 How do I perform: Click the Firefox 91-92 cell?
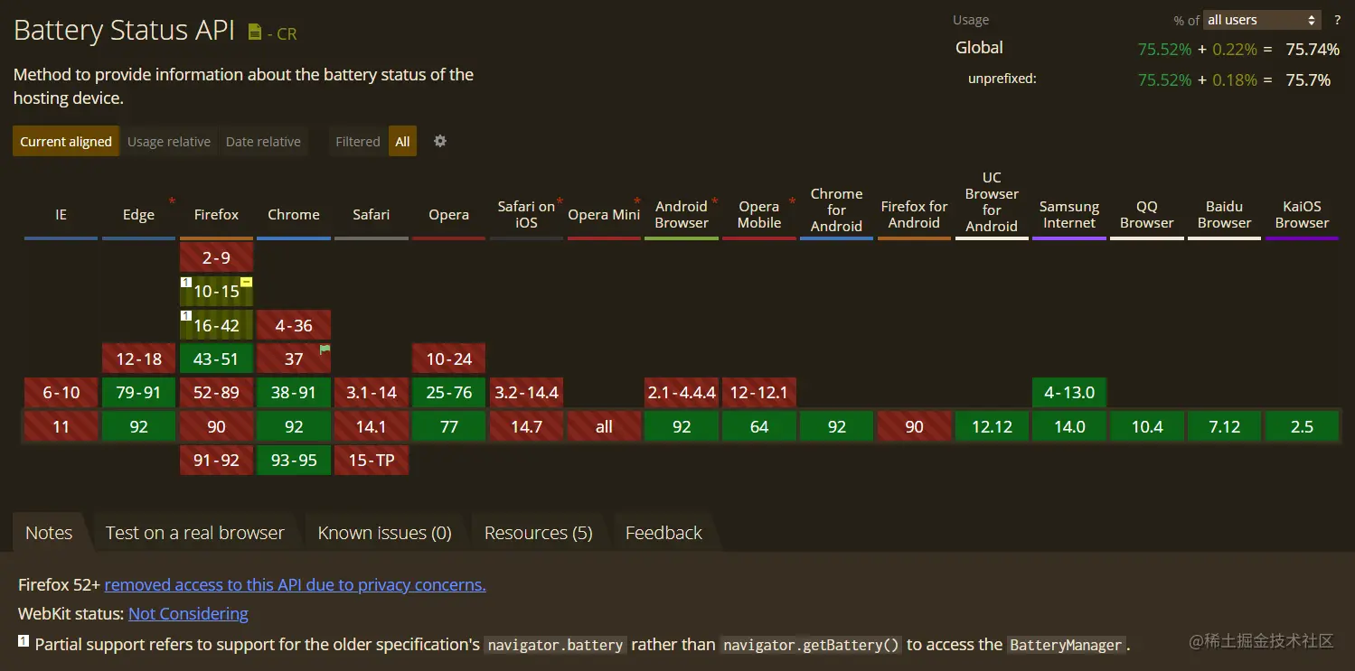coord(216,460)
